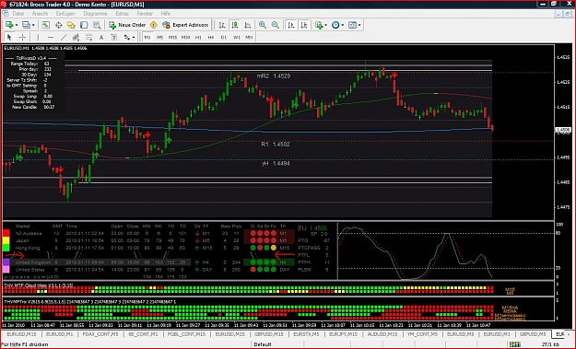Switch chart to bar chart style

tap(222, 25)
